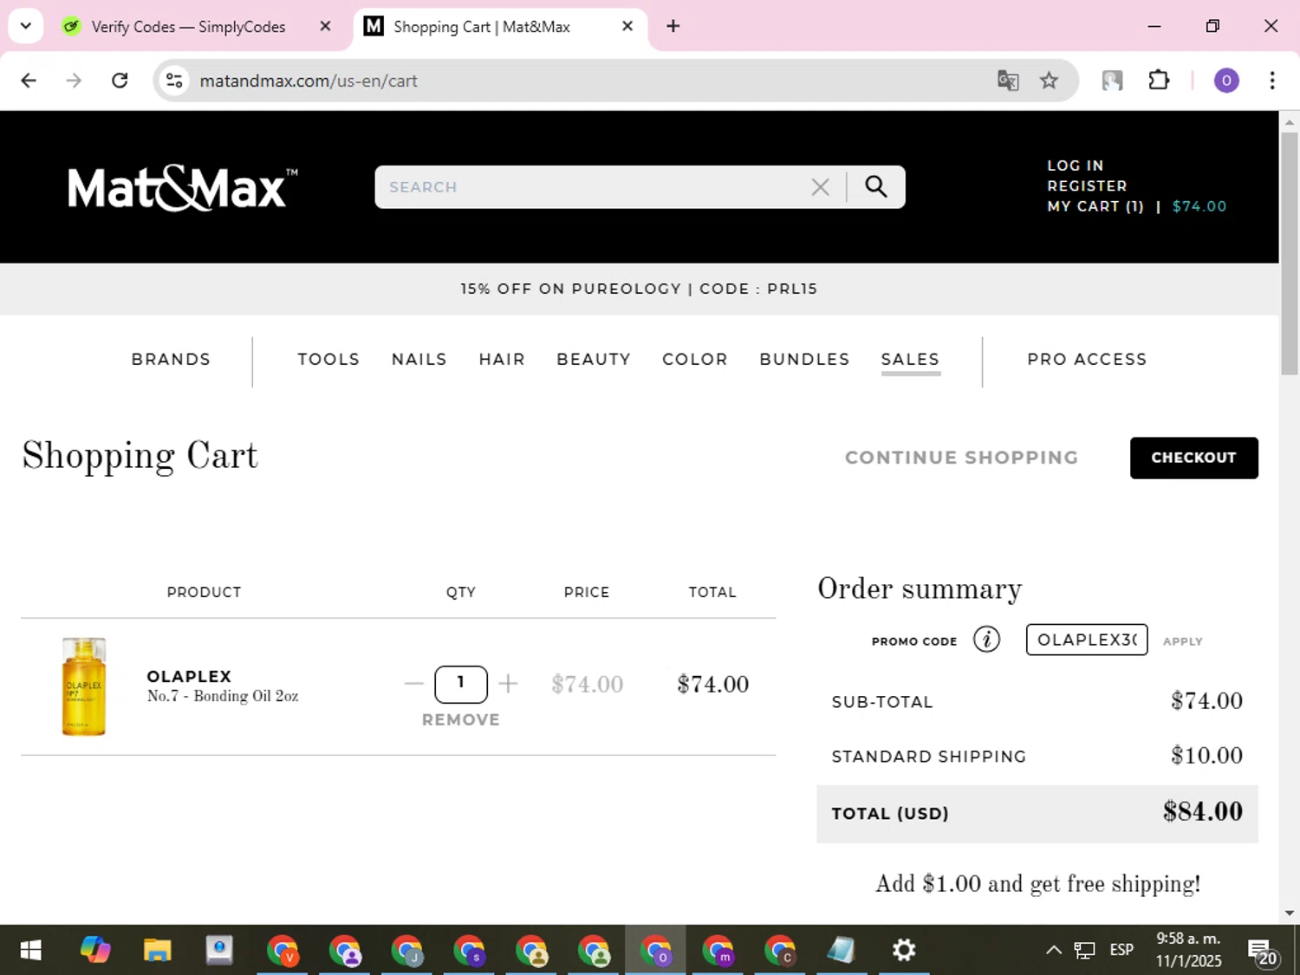Click the ESP language indicator
Screen dimensions: 1300x975
1121,950
